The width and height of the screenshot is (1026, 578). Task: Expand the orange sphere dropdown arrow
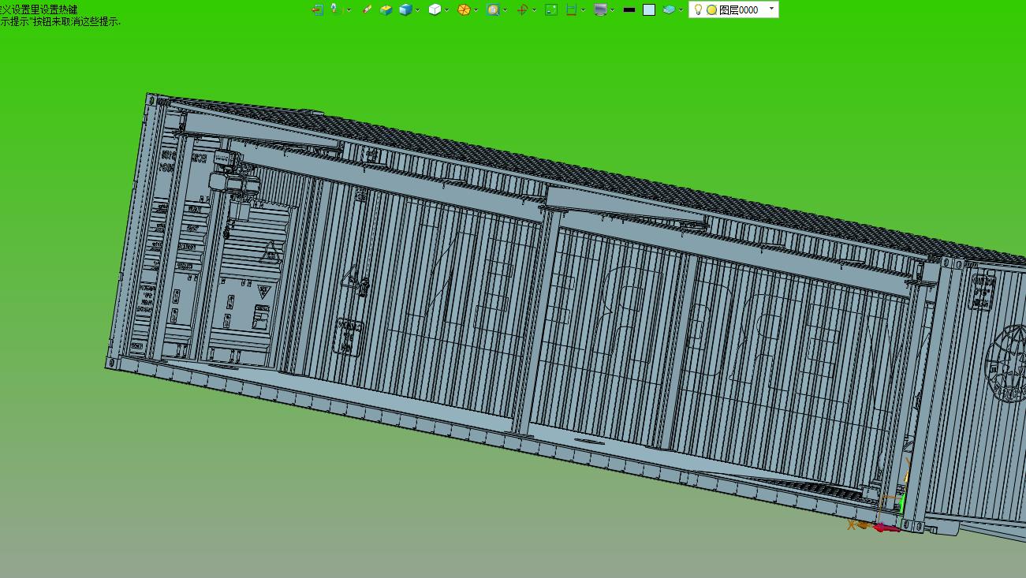tap(476, 10)
